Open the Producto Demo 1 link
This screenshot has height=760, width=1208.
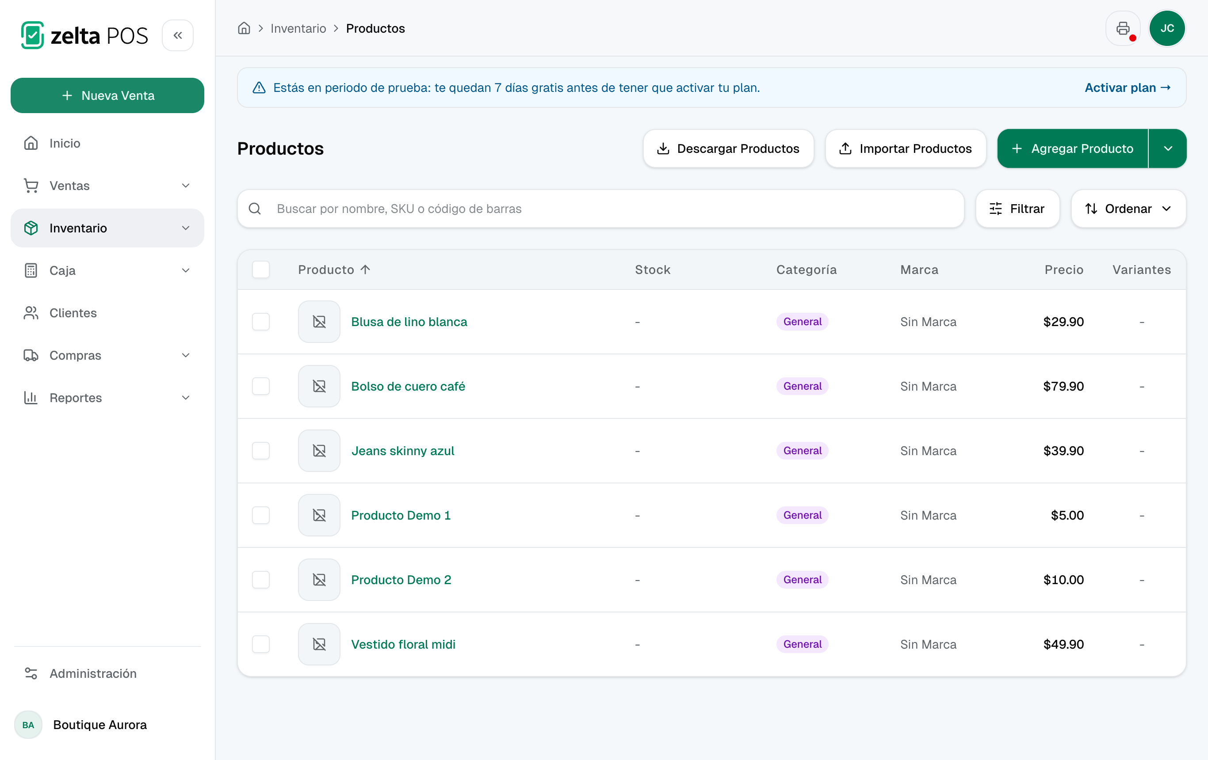click(x=401, y=515)
